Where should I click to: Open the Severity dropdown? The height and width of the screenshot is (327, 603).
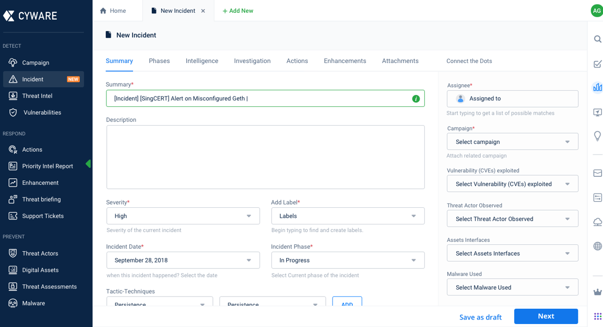click(x=183, y=216)
